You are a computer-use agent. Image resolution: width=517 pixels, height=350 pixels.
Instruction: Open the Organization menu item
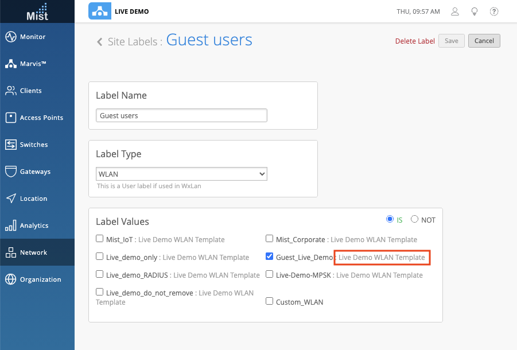[x=40, y=279]
